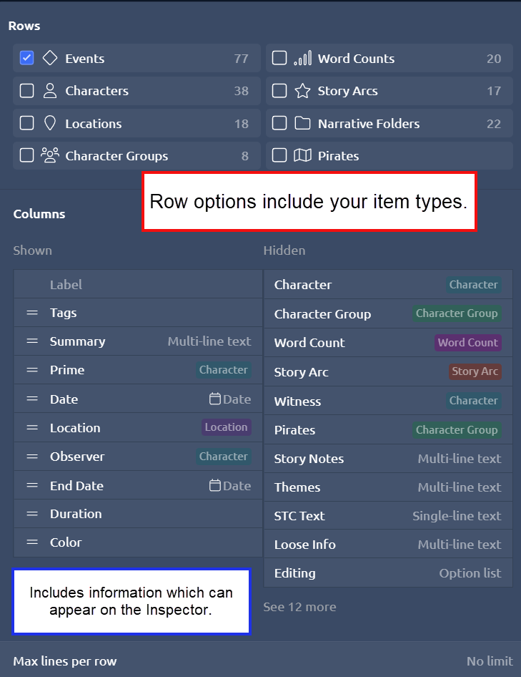The image size is (521, 677).
Task: Click the Duration column drag handle
Action: pos(32,514)
